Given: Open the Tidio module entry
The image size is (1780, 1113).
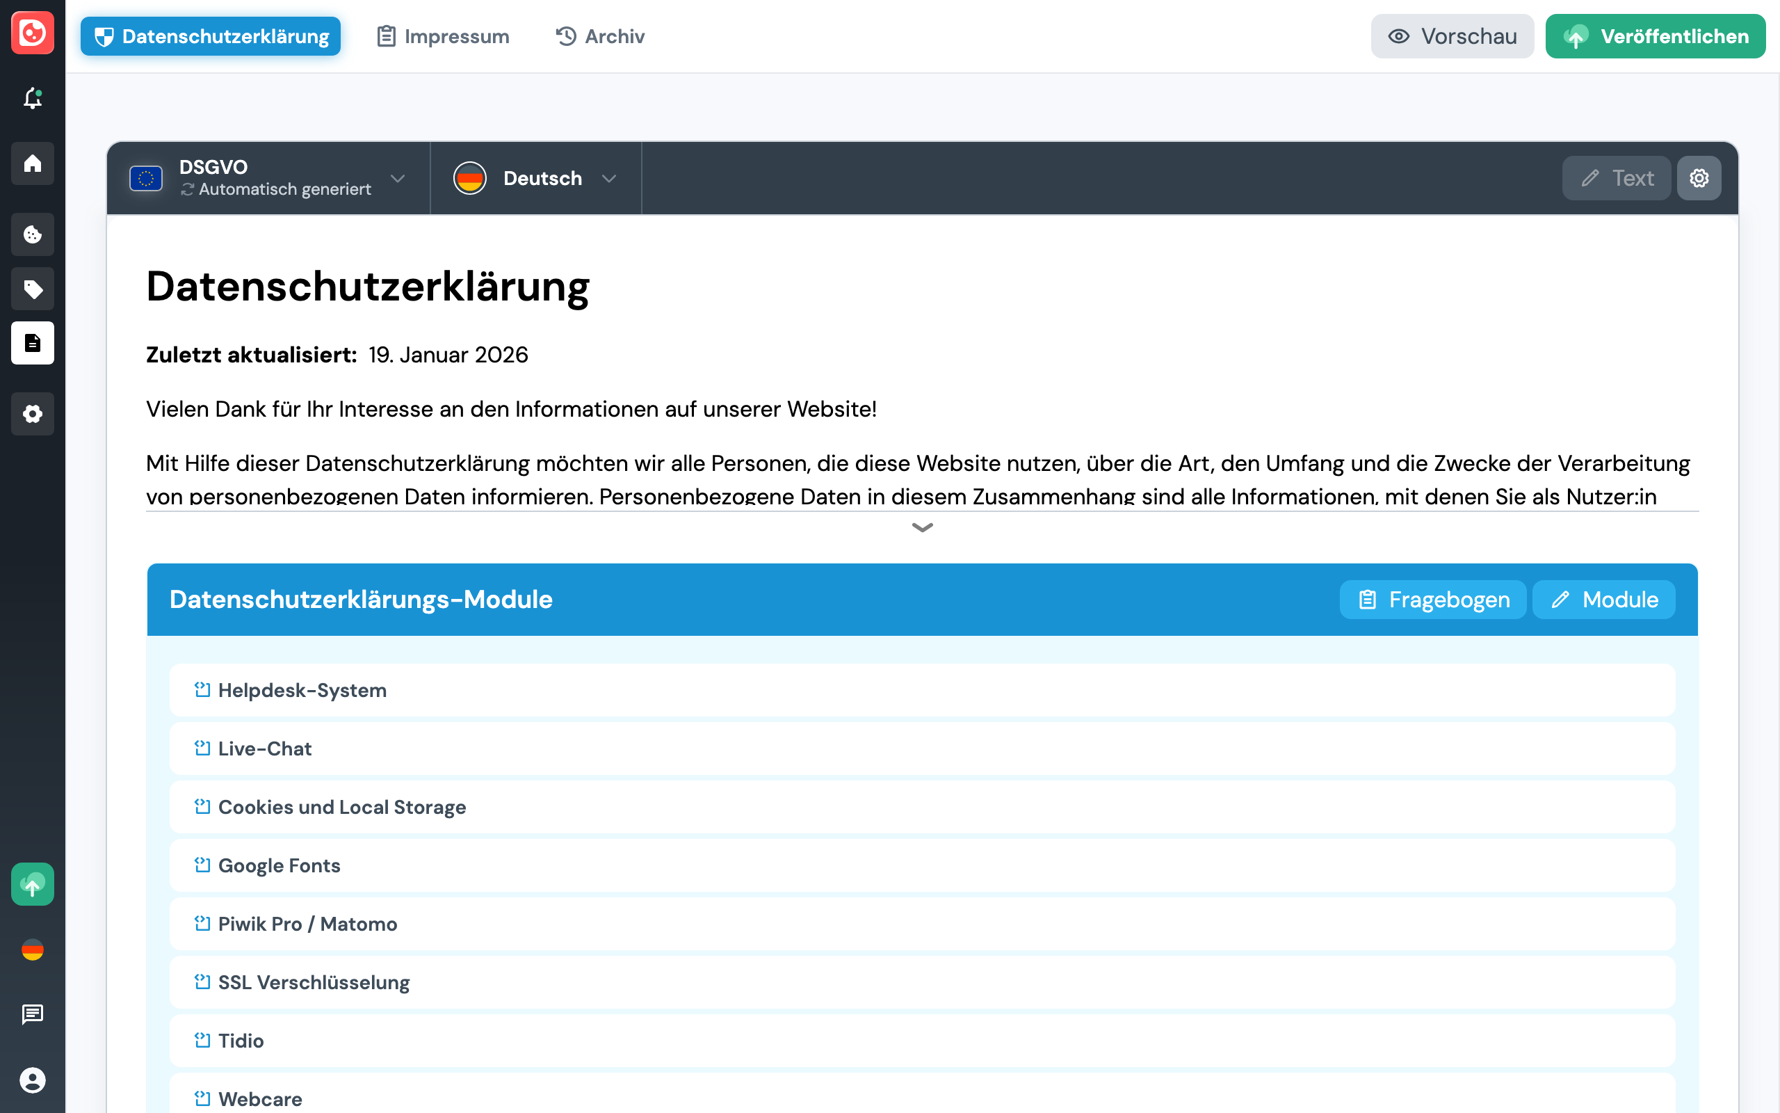Looking at the screenshot, I should [240, 1040].
